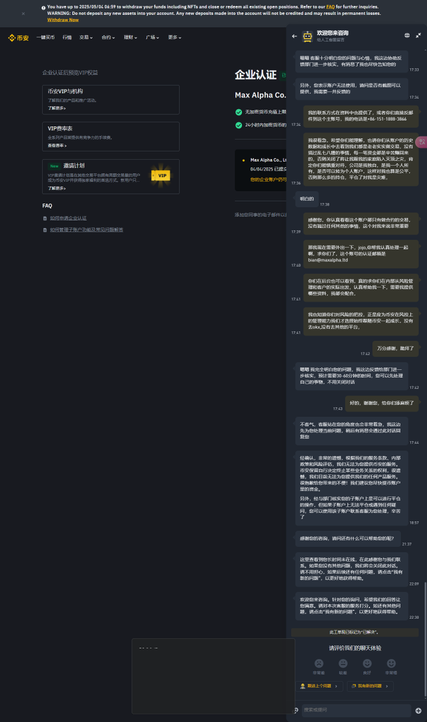427x722 pixels.
Task: Click the 币安VIP与机构 card title
Action: tap(66, 91)
